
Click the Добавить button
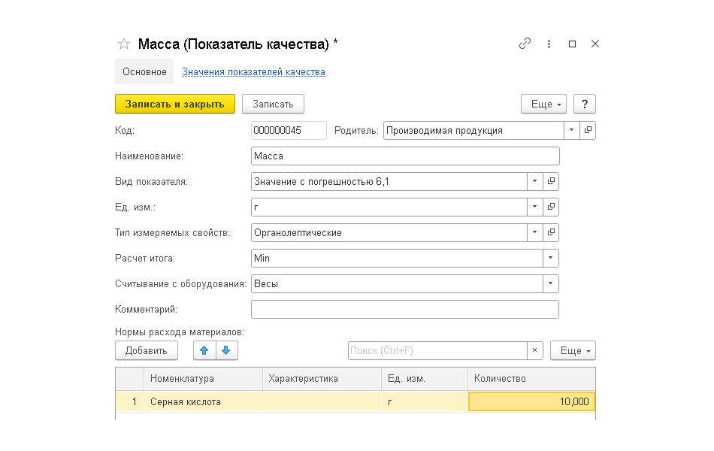(x=146, y=350)
